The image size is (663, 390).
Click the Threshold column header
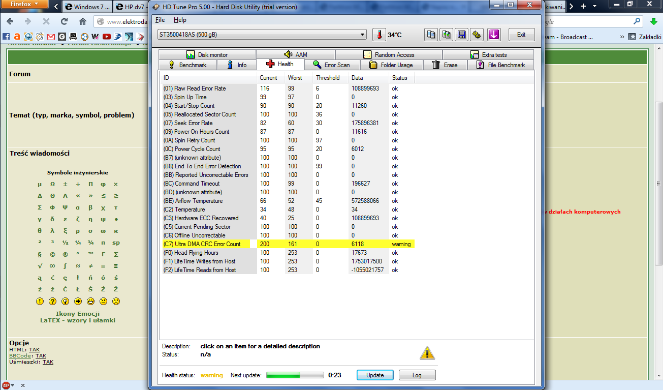pyautogui.click(x=331, y=78)
